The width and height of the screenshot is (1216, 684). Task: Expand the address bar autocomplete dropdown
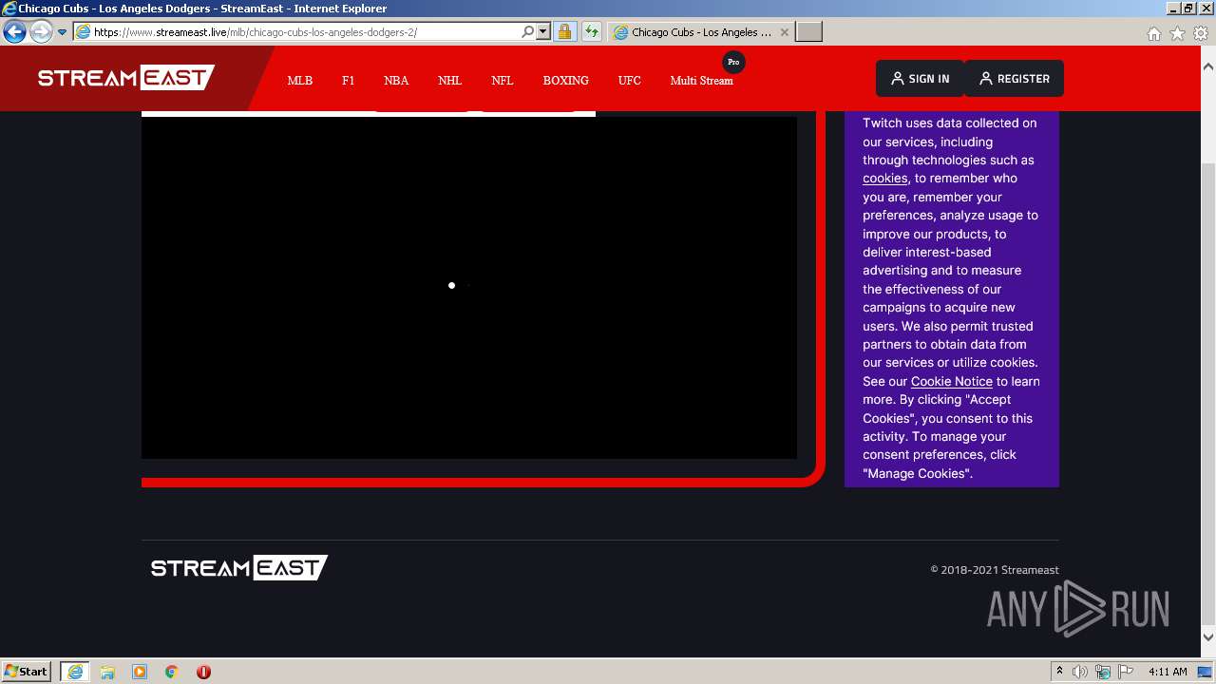pos(543,32)
